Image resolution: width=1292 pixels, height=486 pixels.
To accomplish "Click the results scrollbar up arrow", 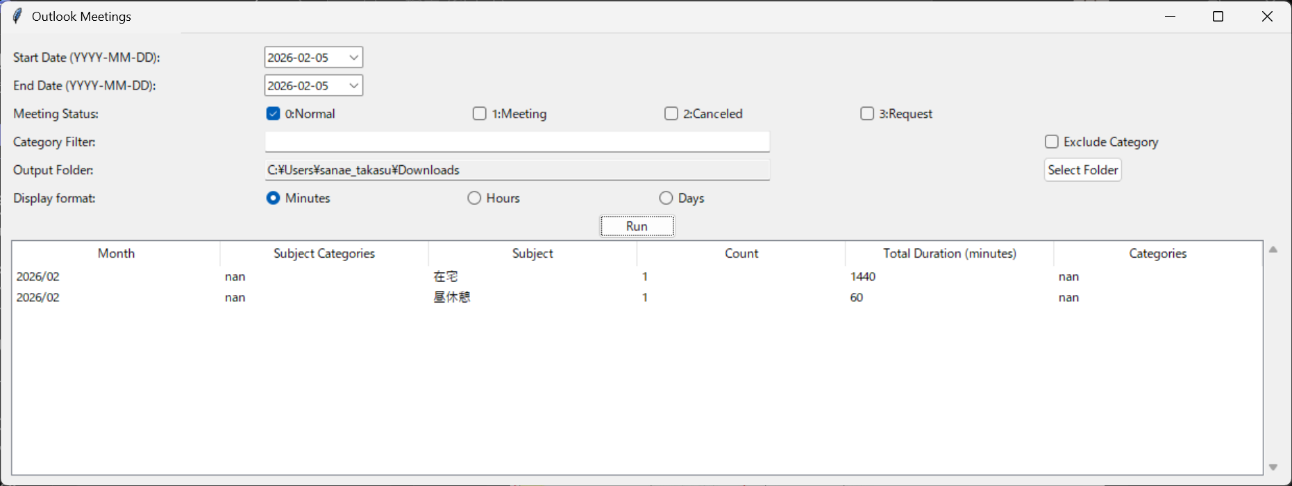I will click(1273, 249).
